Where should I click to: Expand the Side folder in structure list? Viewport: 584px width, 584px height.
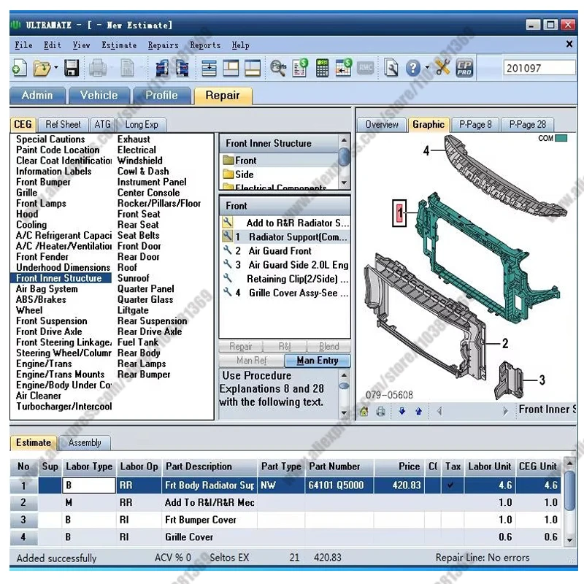pos(228,174)
